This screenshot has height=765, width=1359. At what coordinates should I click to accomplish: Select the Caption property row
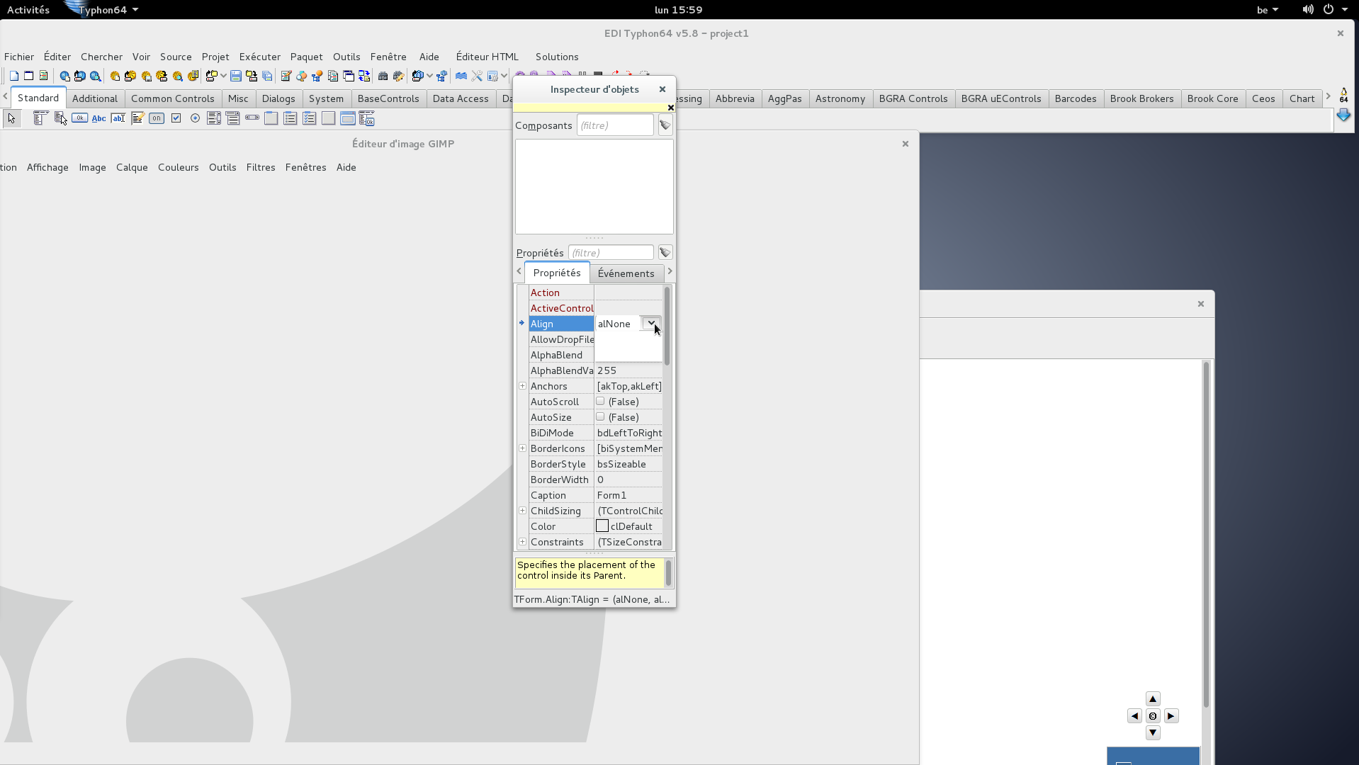point(595,495)
